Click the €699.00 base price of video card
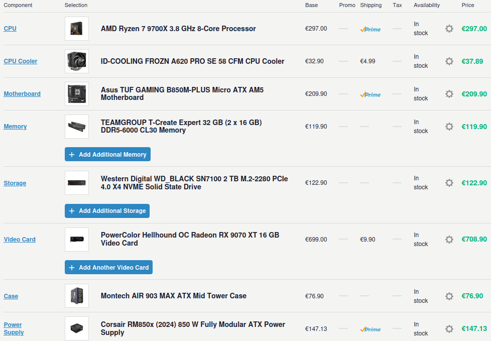This screenshot has height=341, width=491. pos(316,239)
